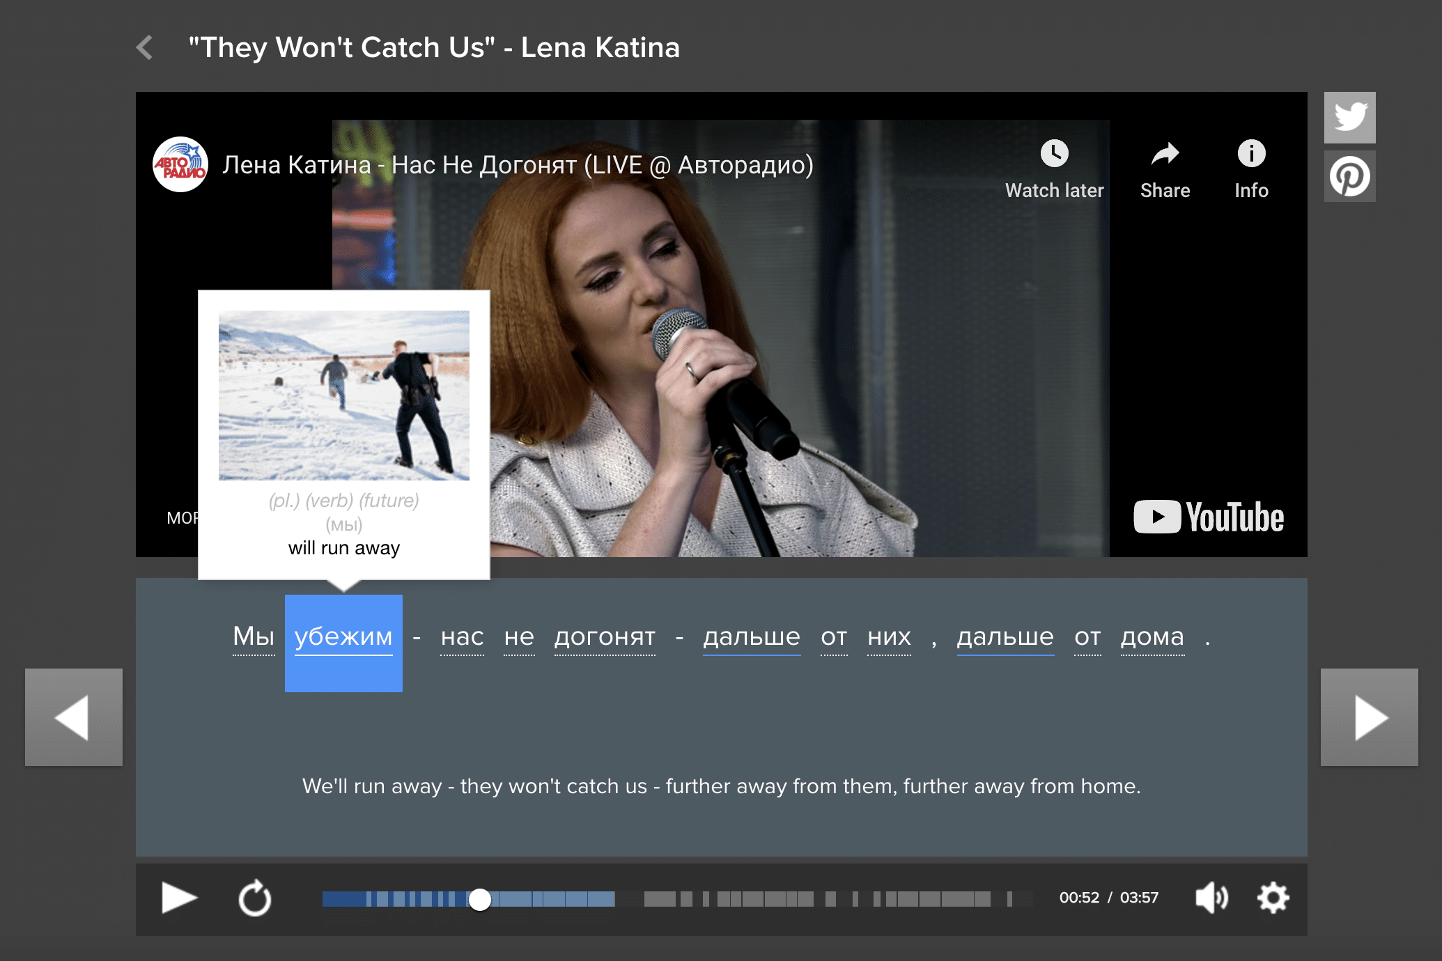Open settings with the gear icon
Image resolution: width=1442 pixels, height=961 pixels.
click(1273, 898)
